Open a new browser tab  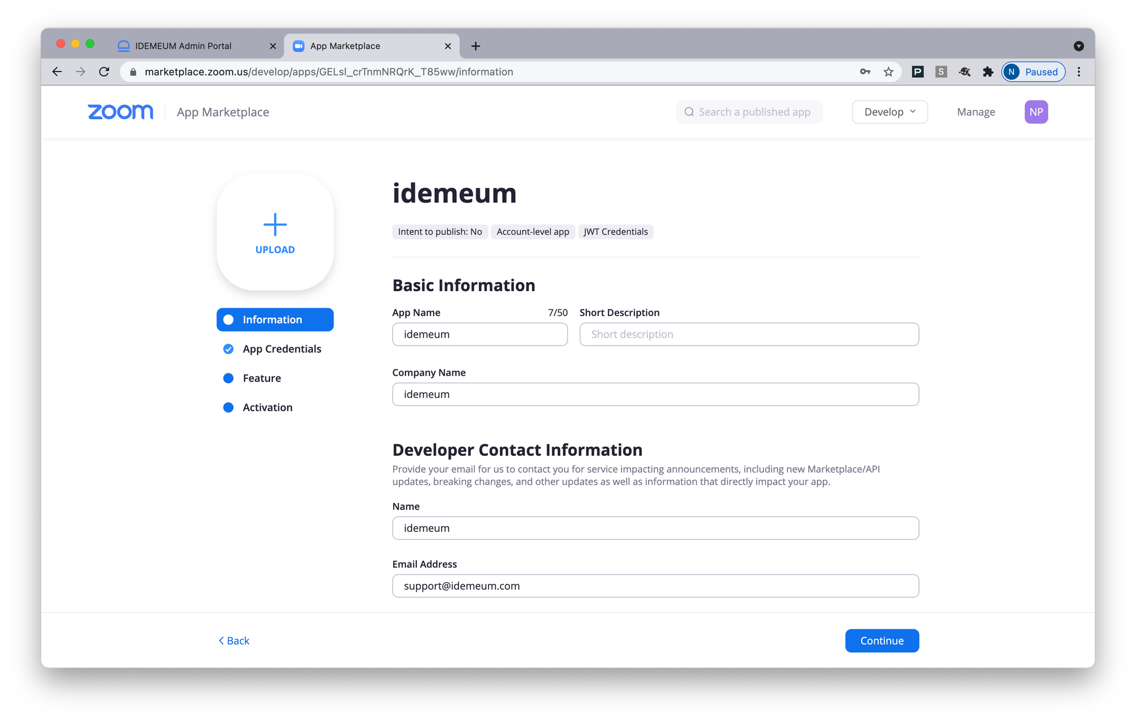click(x=475, y=46)
